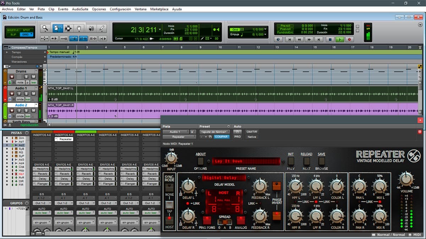Screen dimensions: 426x239
Task: Open the Archivo menu
Action: pyautogui.click(x=7, y=9)
